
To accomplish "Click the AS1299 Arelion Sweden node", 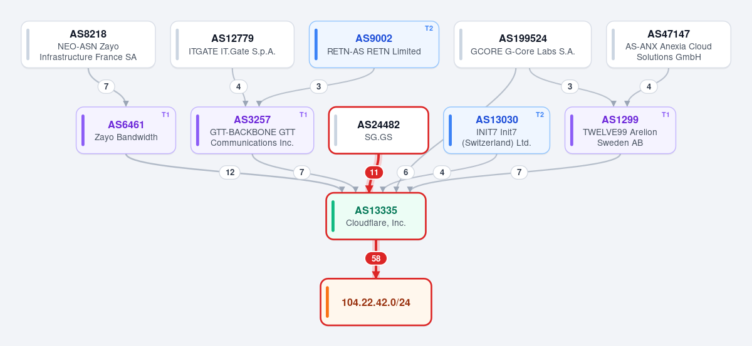I will [x=620, y=130].
